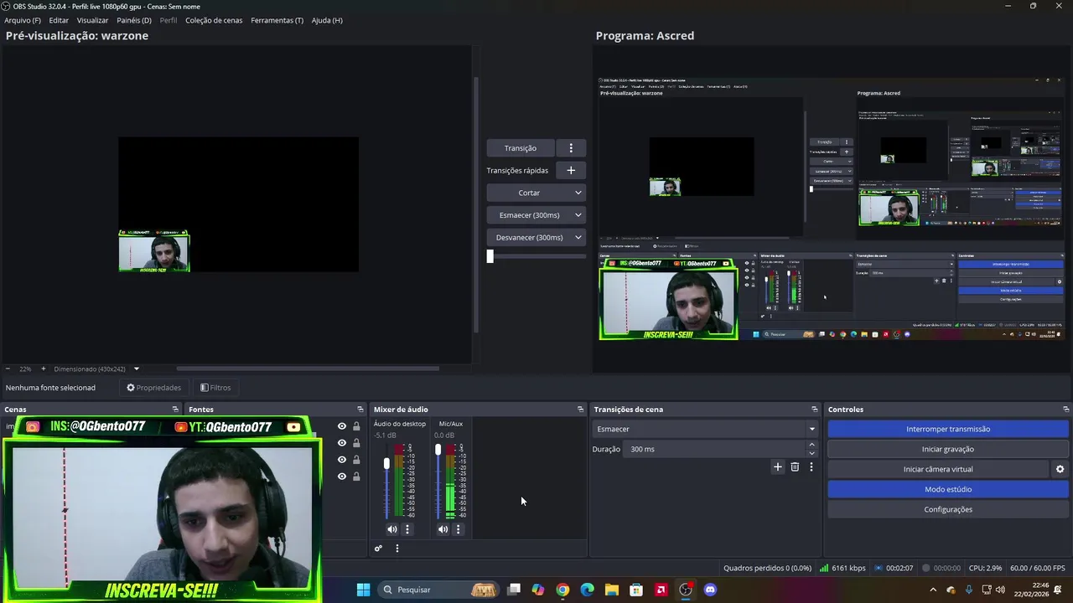Open the Painéis (D) menu
Image resolution: width=1073 pixels, height=603 pixels.
tap(134, 20)
